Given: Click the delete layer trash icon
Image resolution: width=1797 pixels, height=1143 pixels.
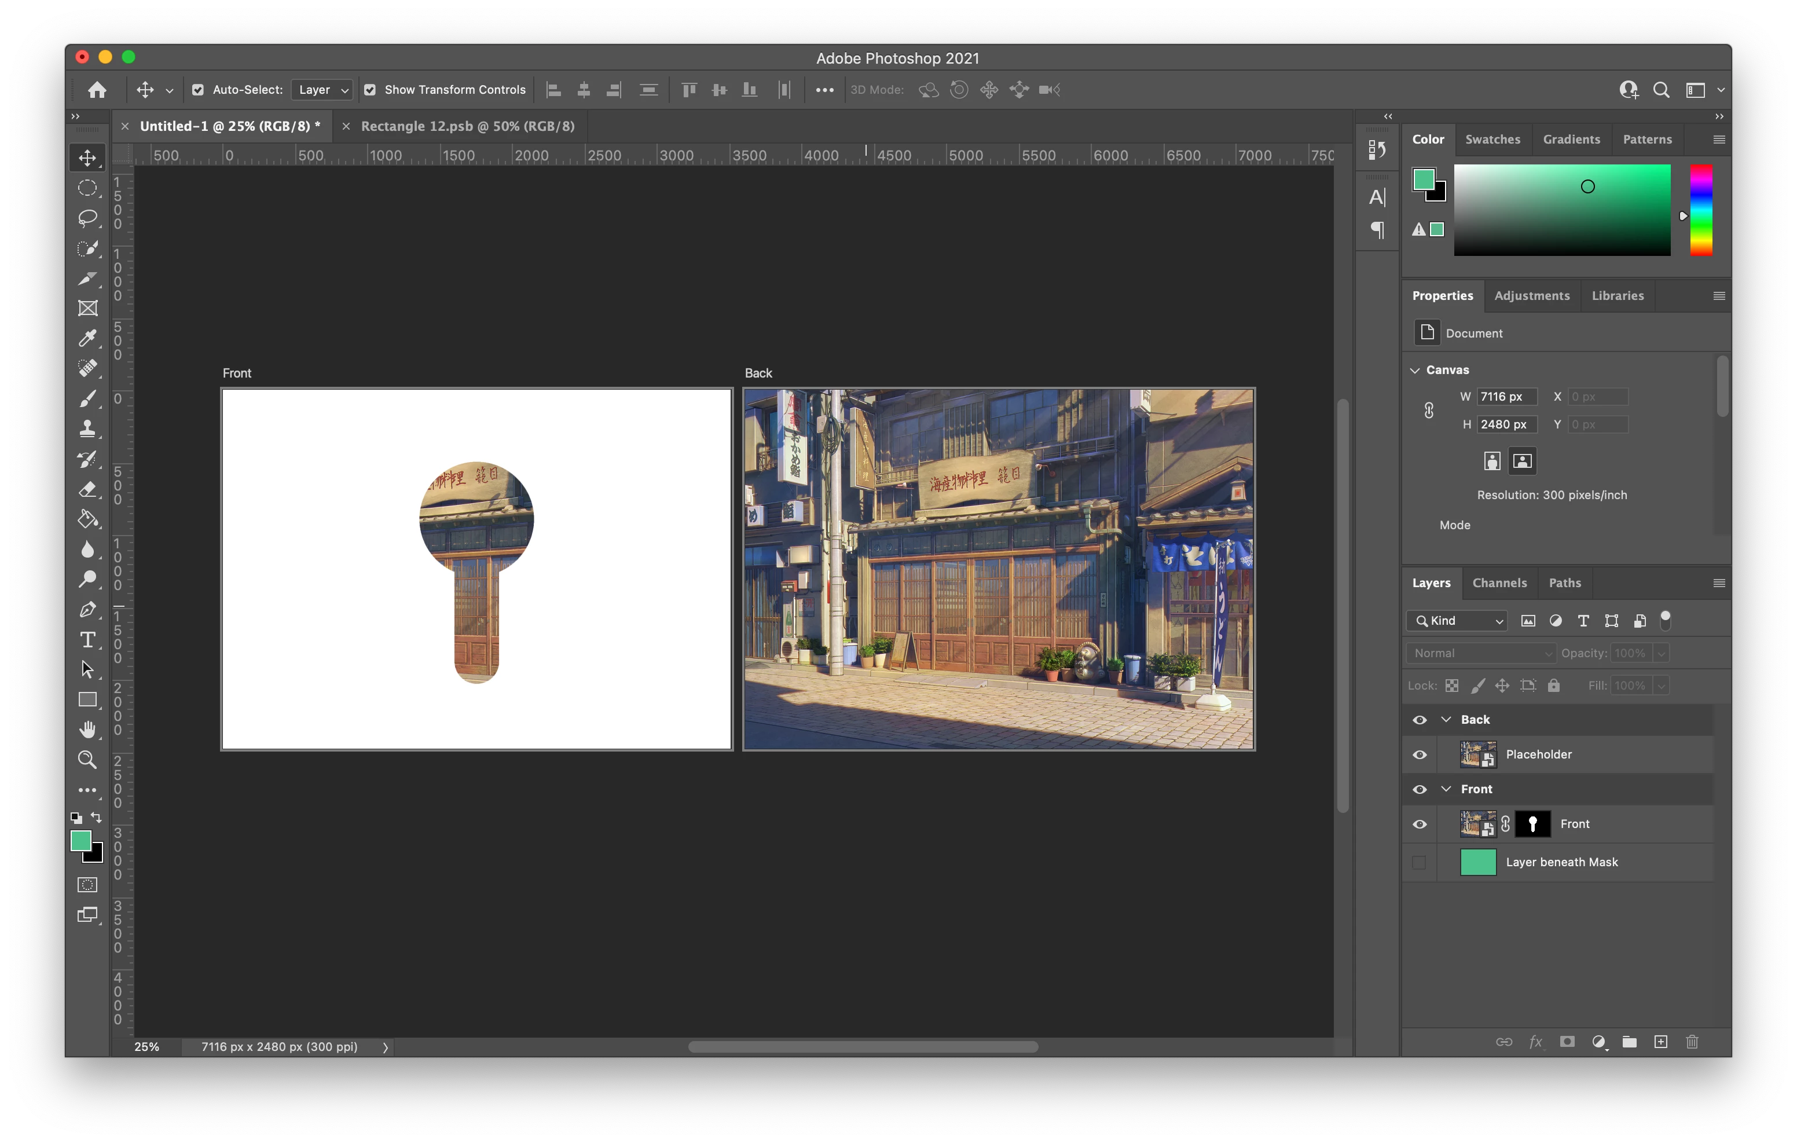Looking at the screenshot, I should [x=1692, y=1042].
